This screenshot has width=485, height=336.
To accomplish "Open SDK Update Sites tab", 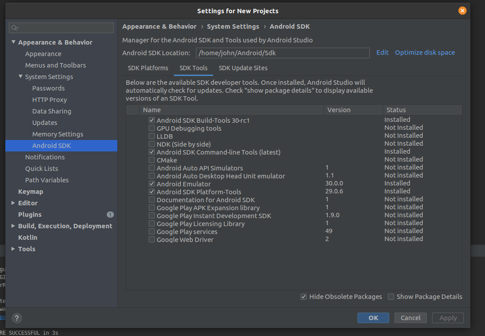I will click(243, 68).
